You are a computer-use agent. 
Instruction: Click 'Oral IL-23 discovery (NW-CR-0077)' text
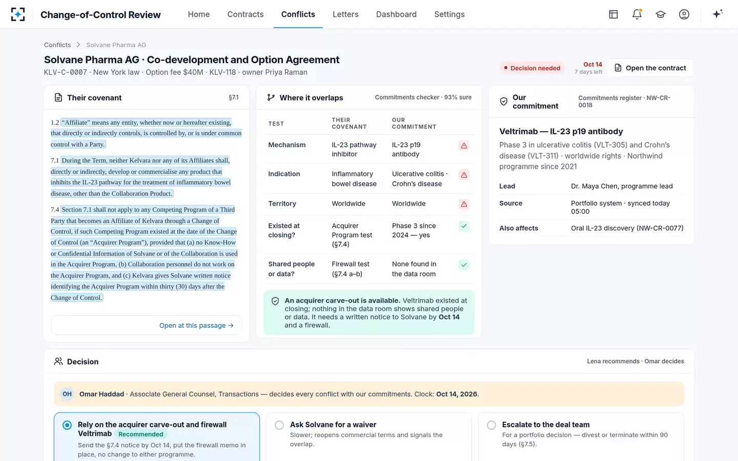pos(627,228)
